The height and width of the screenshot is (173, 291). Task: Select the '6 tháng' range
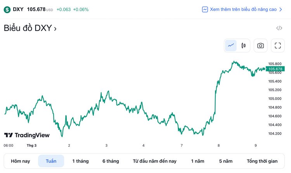(111, 161)
